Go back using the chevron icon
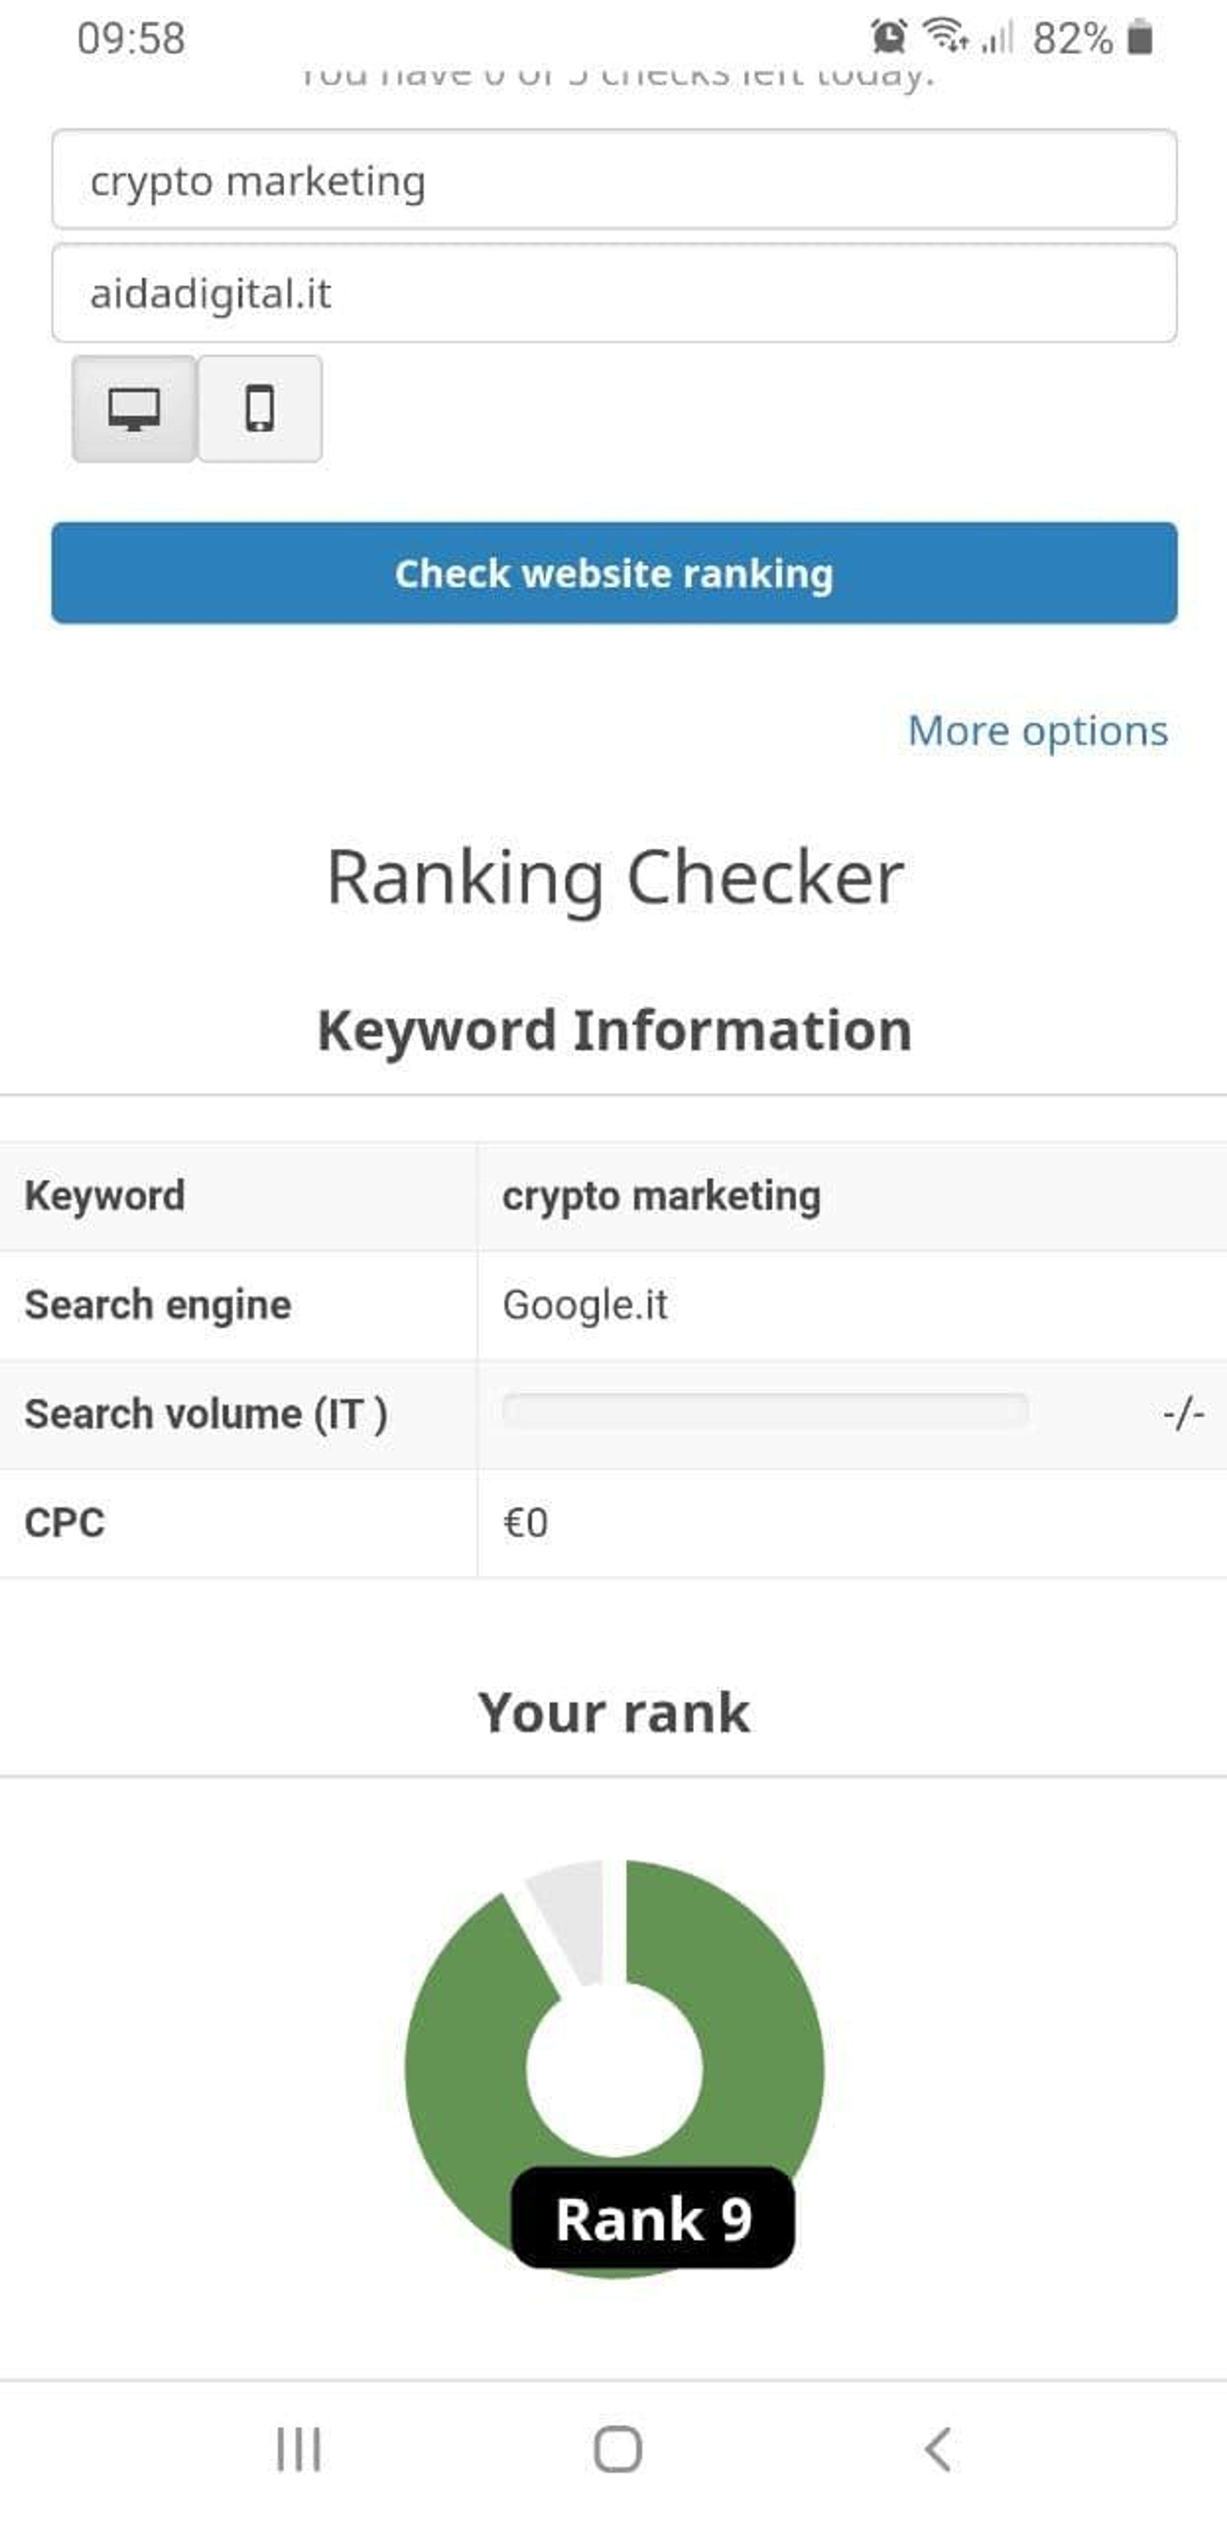Screen dimensions: 1227x2522 coord(938,2449)
